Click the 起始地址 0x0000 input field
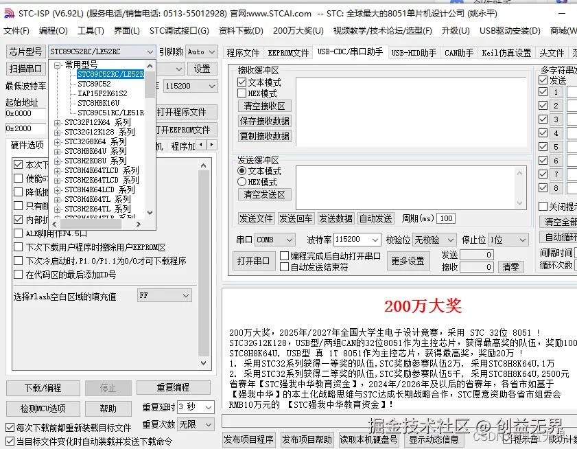This screenshot has height=449, width=577. 25,113
